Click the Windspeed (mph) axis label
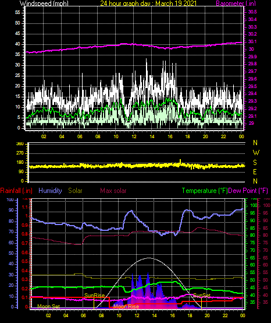This screenshot has width=271, height=323. click(44, 3)
